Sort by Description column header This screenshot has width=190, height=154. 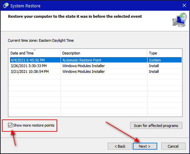pos(104,53)
